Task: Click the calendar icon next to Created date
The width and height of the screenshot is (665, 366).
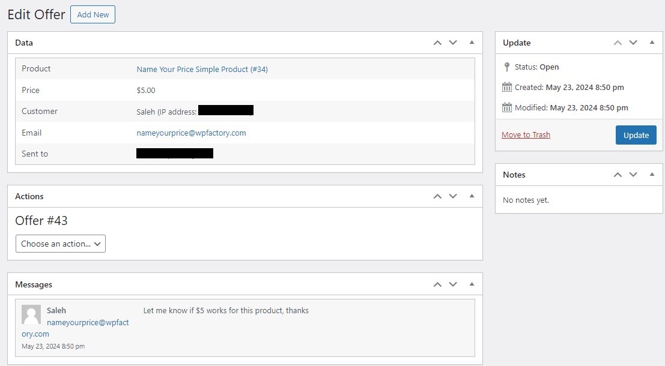Action: click(x=506, y=87)
